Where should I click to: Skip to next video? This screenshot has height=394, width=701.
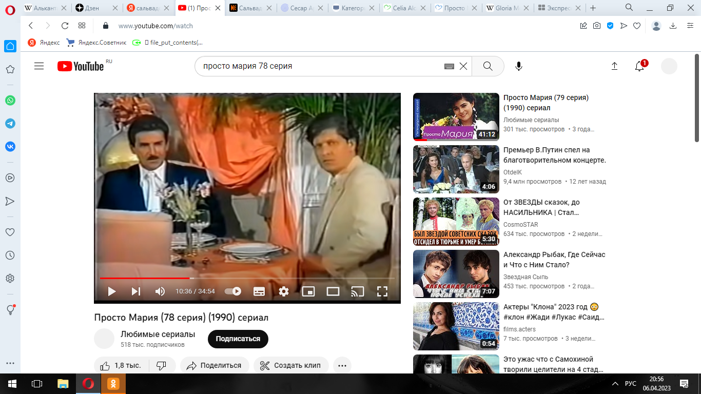pos(136,291)
